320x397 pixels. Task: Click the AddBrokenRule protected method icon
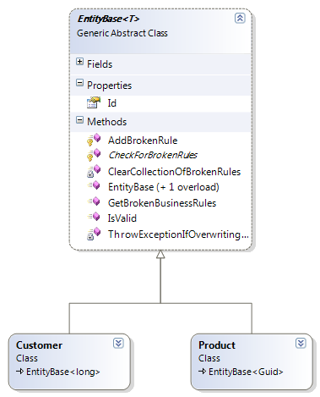point(94,140)
